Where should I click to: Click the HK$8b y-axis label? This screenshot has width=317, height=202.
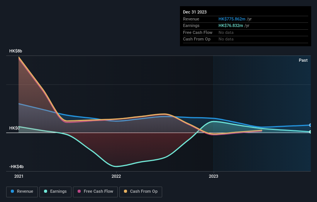(15, 51)
